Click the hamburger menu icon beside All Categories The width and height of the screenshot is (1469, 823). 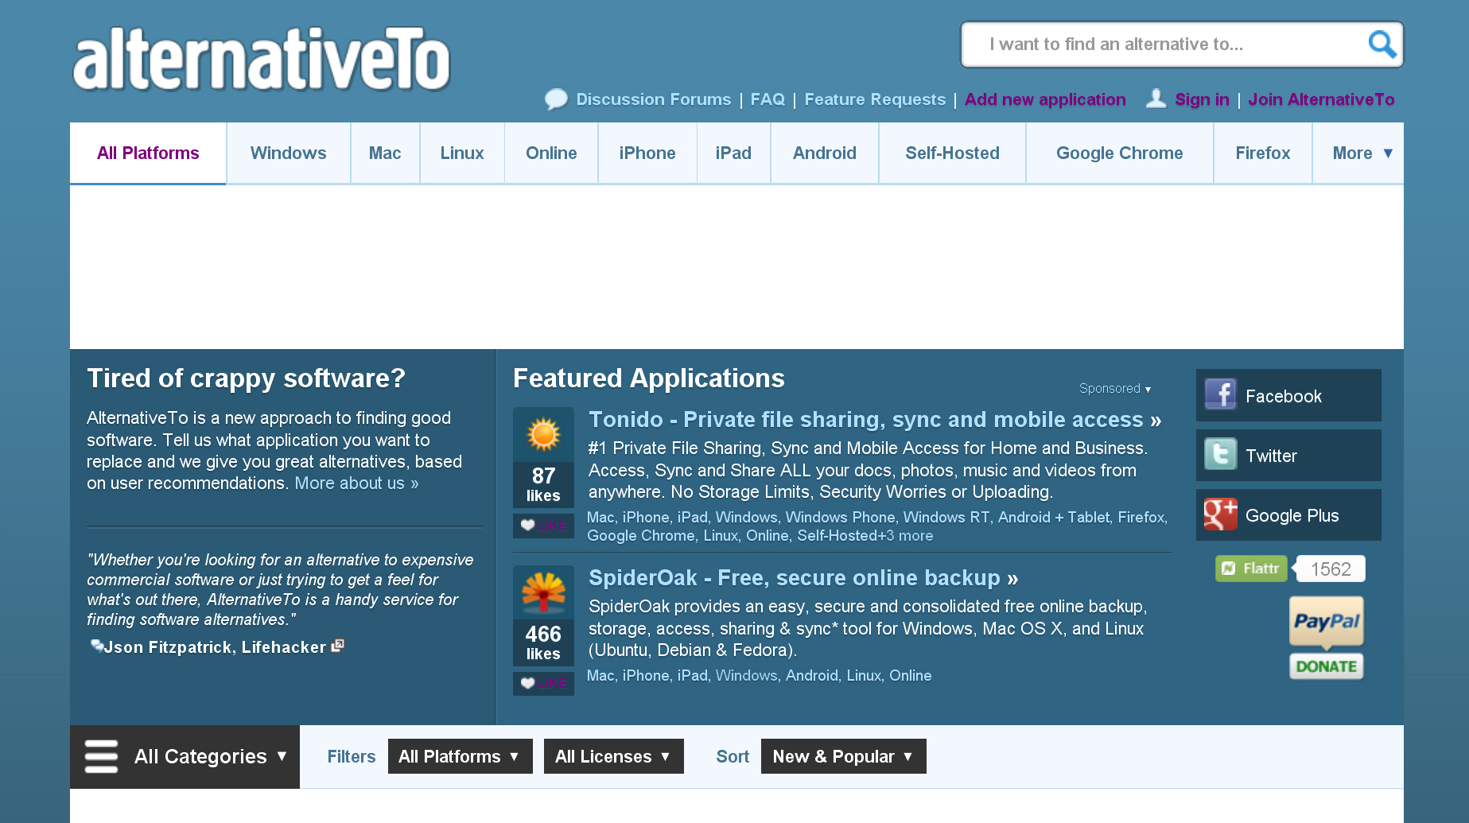(x=101, y=756)
